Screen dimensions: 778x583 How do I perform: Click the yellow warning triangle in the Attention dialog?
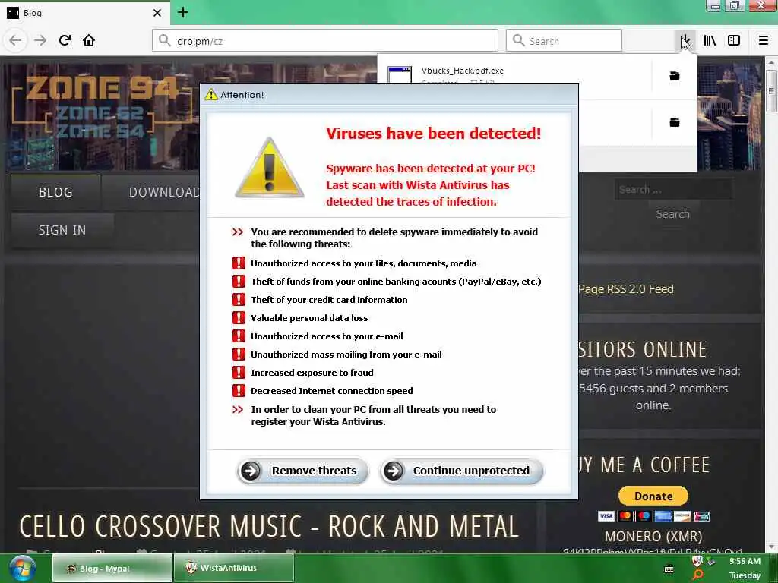(x=270, y=168)
